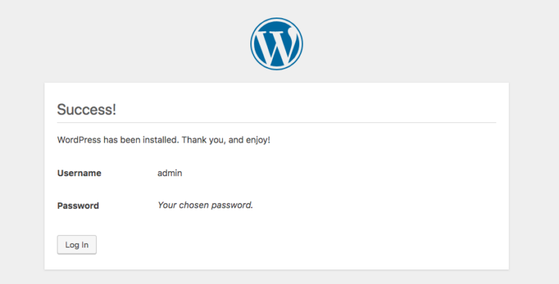The image size is (559, 284).
Task: Click the bold Password label
Action: pos(78,205)
